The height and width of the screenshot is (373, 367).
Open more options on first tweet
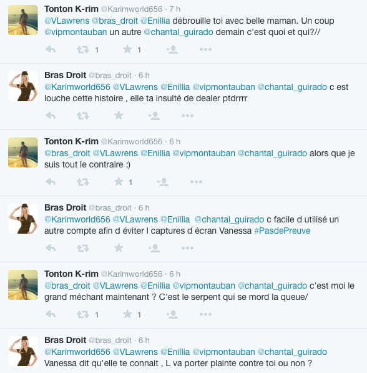click(x=205, y=49)
